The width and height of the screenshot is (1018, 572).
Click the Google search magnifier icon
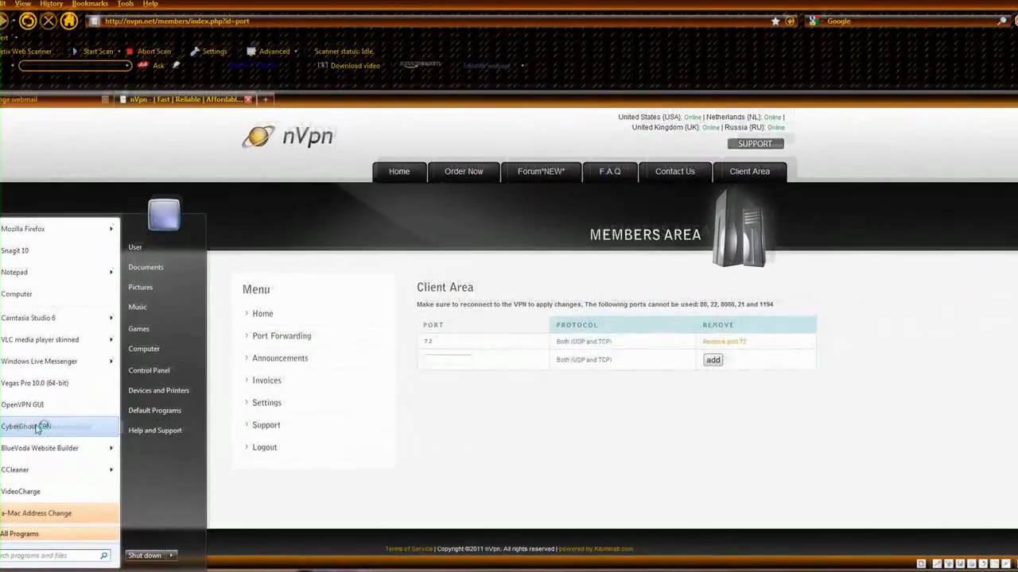click(1002, 21)
